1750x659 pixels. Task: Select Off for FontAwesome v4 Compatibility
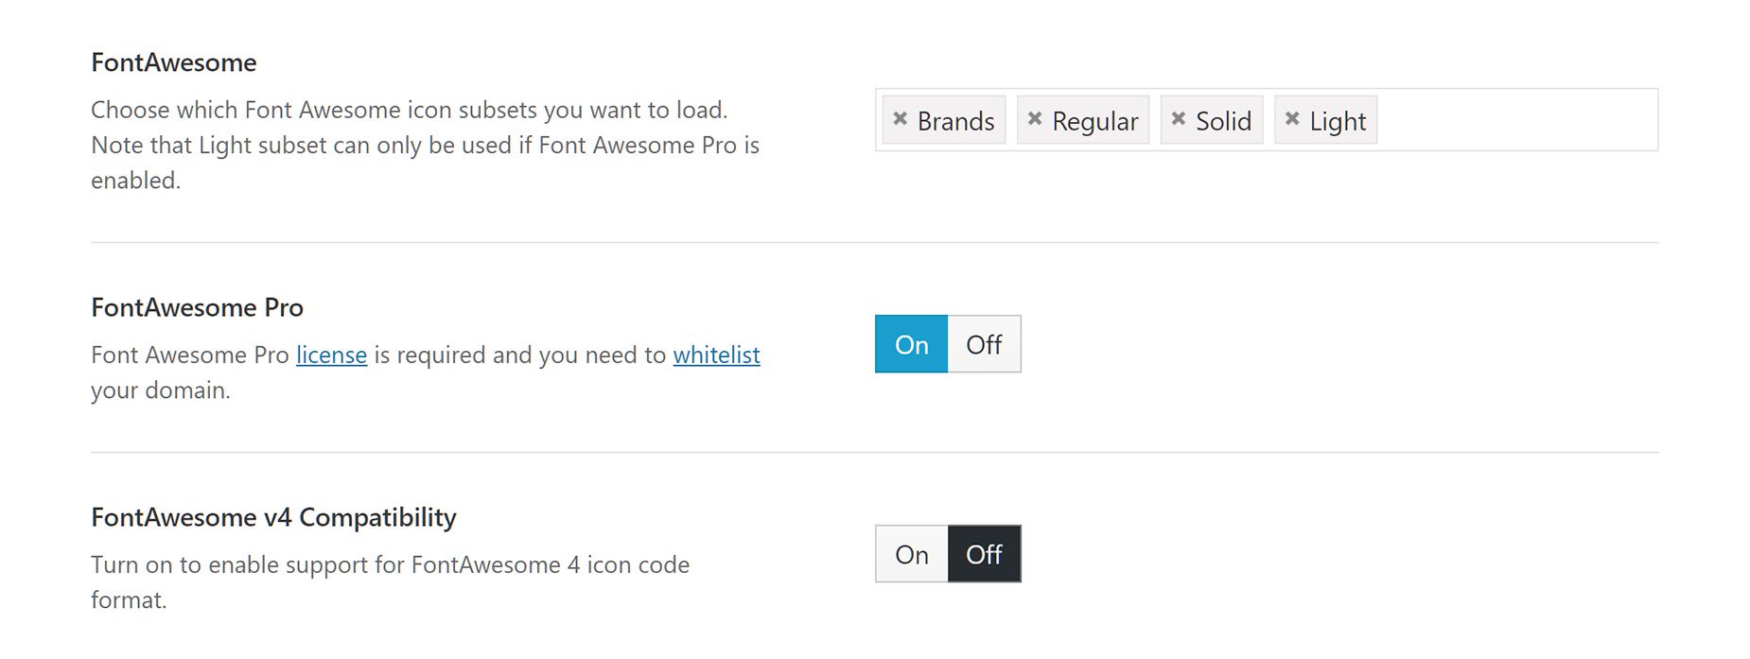(x=984, y=554)
